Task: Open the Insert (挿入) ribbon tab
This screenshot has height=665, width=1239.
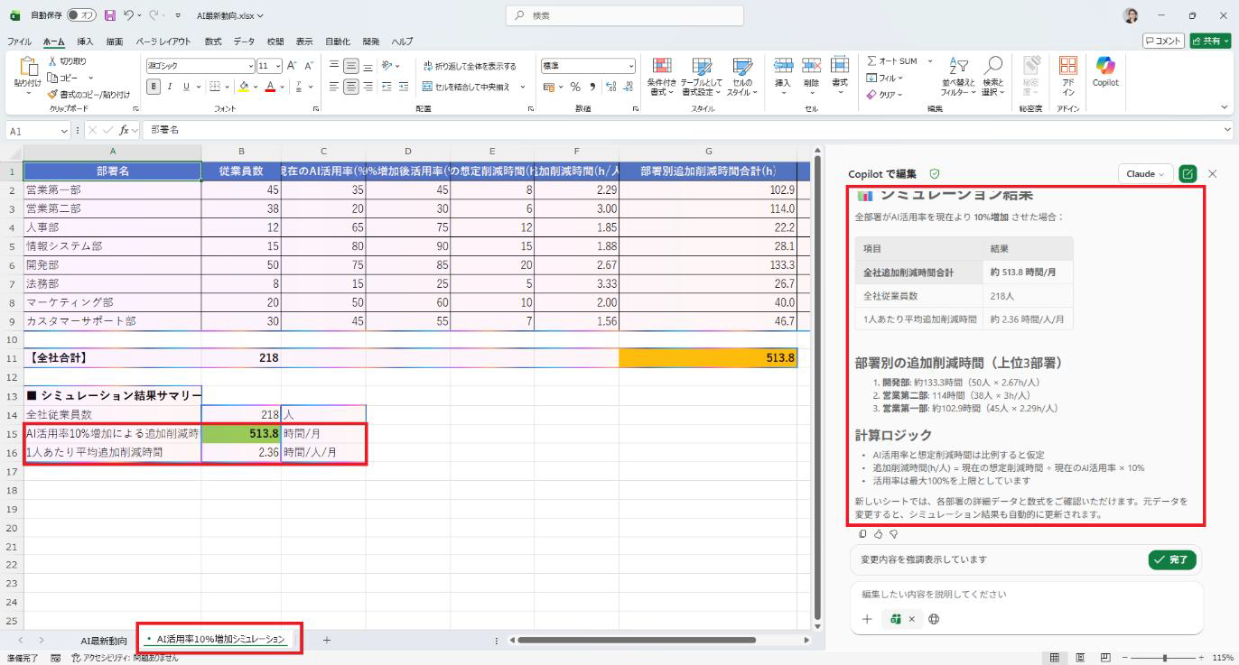Action: pos(85,42)
